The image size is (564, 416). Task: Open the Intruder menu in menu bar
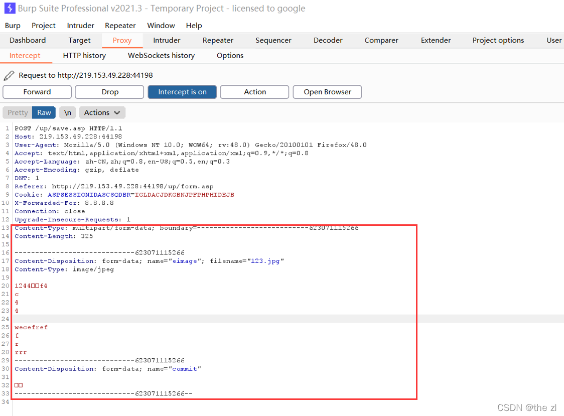(81, 26)
